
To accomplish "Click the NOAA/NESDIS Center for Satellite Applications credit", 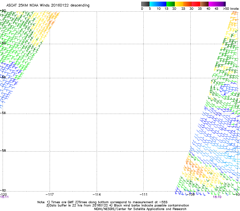I will [x=140, y=209].
